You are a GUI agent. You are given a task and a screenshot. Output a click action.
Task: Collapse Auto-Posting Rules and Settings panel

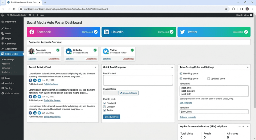(248, 67)
